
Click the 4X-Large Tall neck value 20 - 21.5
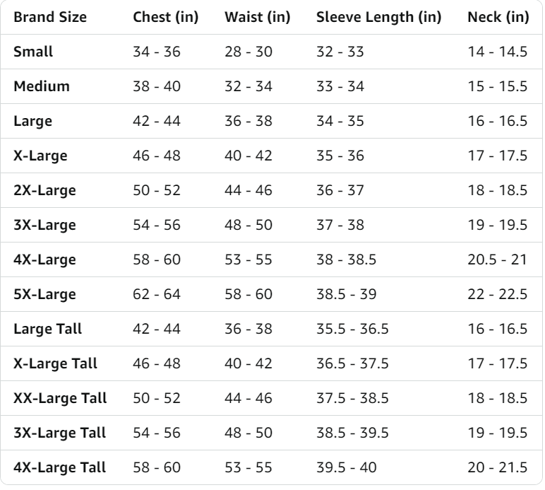coord(499,468)
